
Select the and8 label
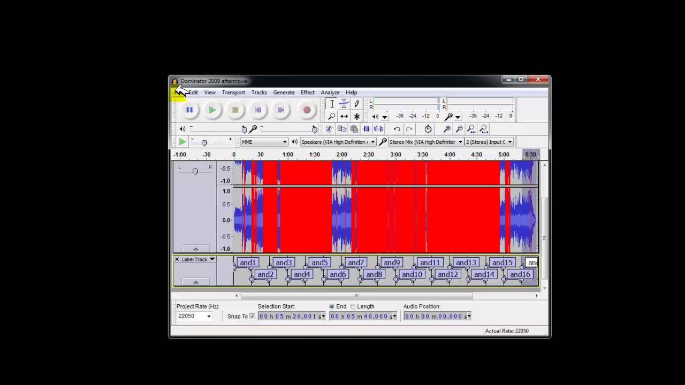pyautogui.click(x=374, y=274)
